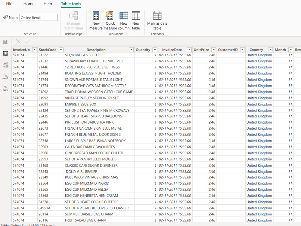
Task: Open the StockCode column filter dropdown
Action: (61, 50)
